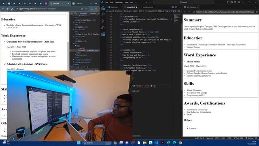Toggle the DevTools device toolbar
Viewport: 259px width, 146px height.
[x=76, y=13]
